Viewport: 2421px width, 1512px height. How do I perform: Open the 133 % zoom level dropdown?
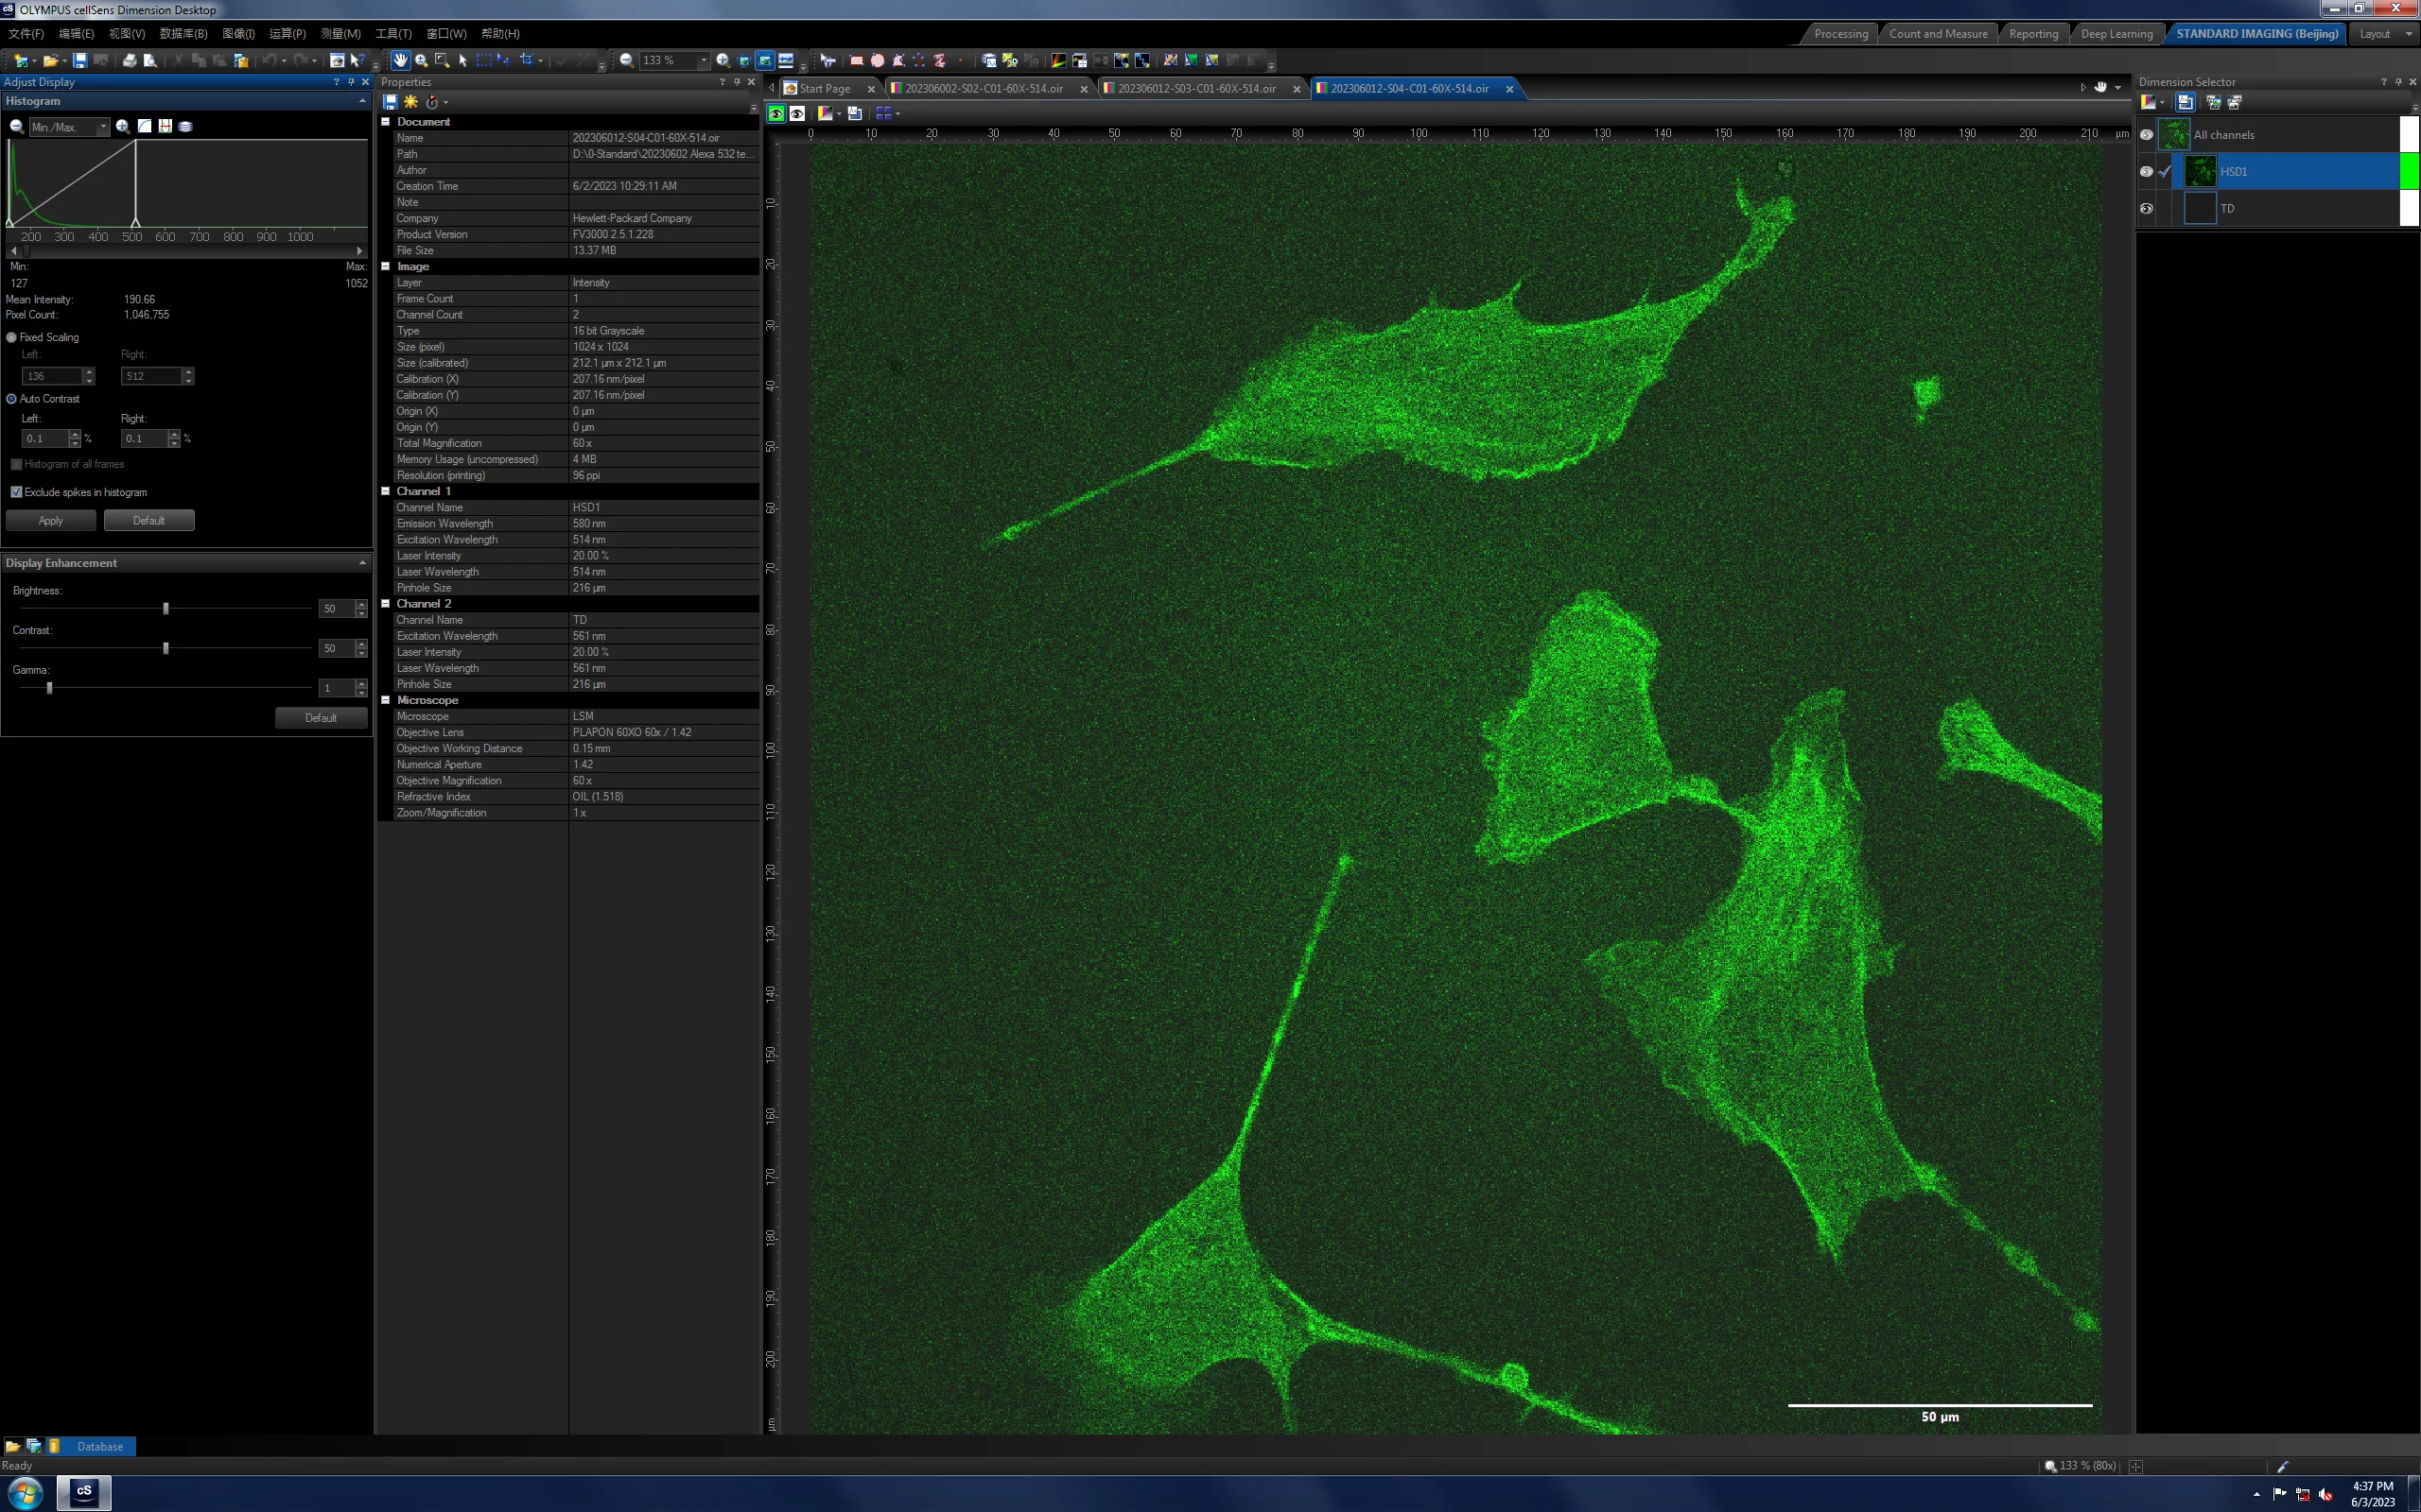704,60
